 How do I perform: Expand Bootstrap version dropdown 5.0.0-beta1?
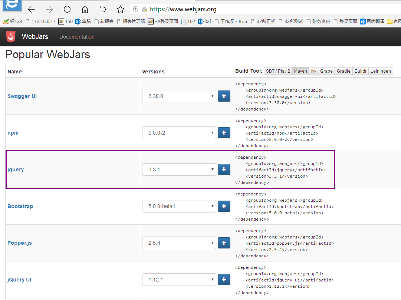(179, 206)
